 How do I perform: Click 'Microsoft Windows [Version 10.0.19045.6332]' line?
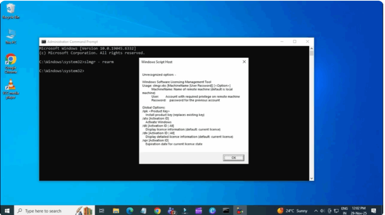[x=88, y=48]
